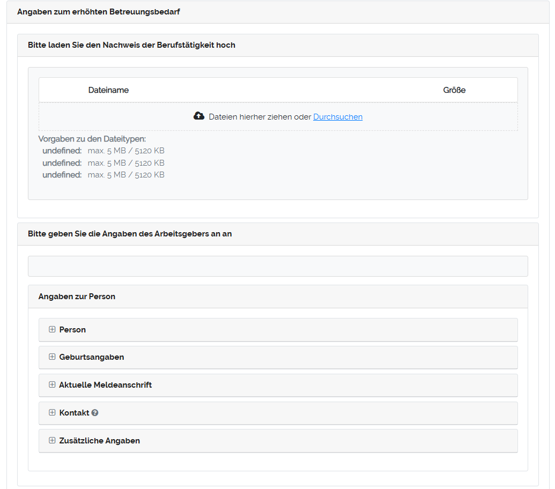Click the plus icon beside Person
555x489 pixels.
(x=52, y=330)
